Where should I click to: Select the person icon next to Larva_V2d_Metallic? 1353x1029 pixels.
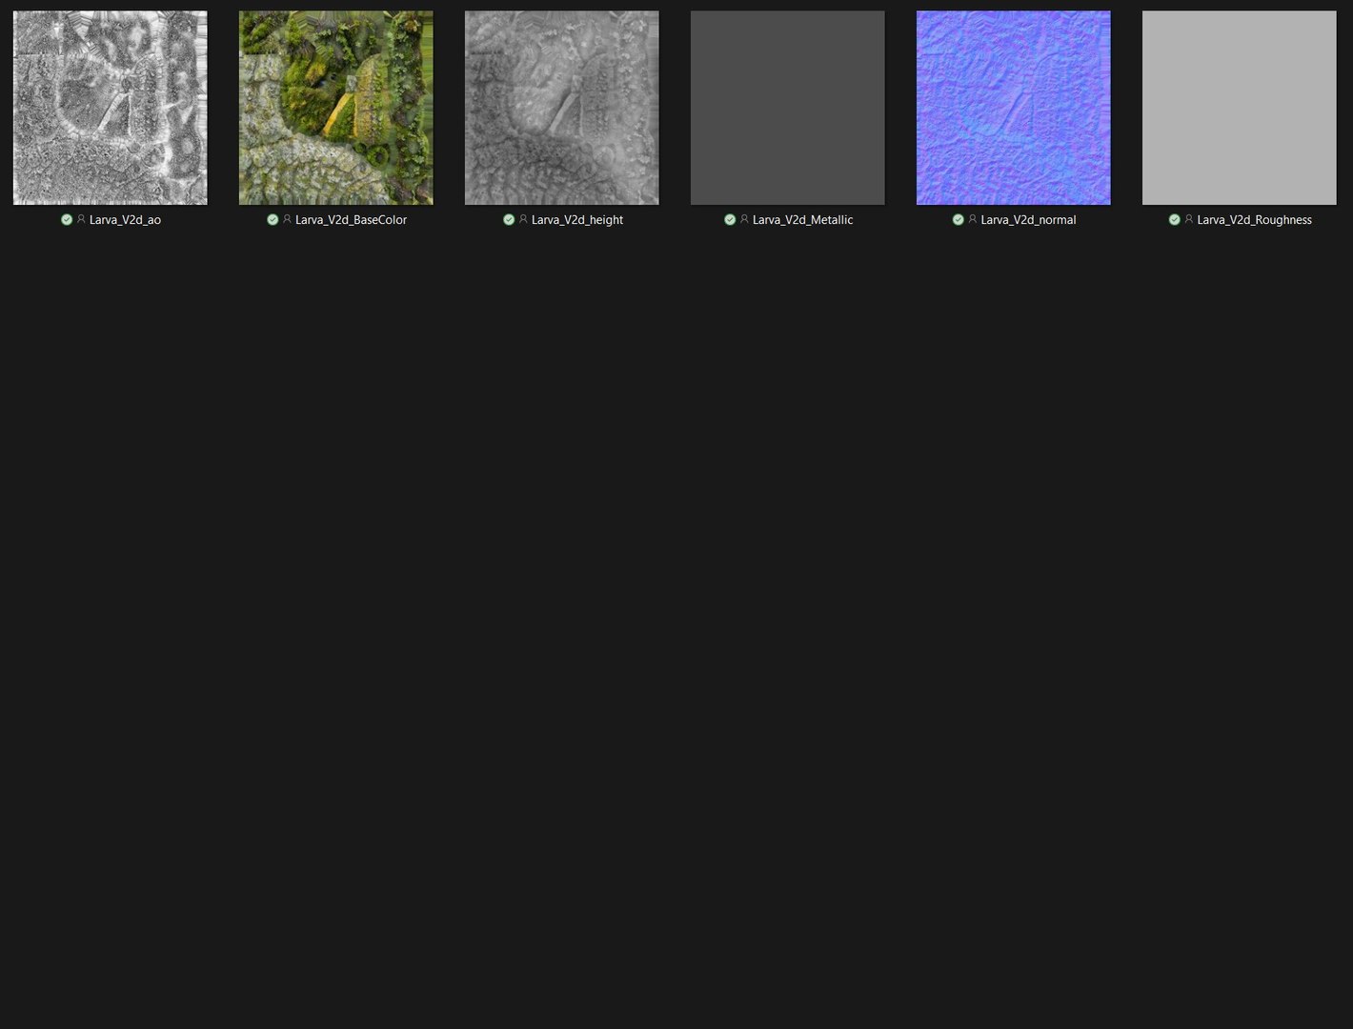[744, 219]
